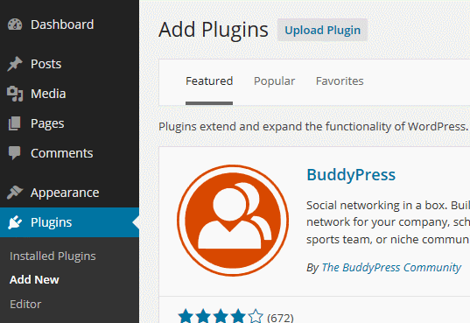This screenshot has height=323, width=470.
Task: Click the Plugins plug icon
Action: point(15,222)
